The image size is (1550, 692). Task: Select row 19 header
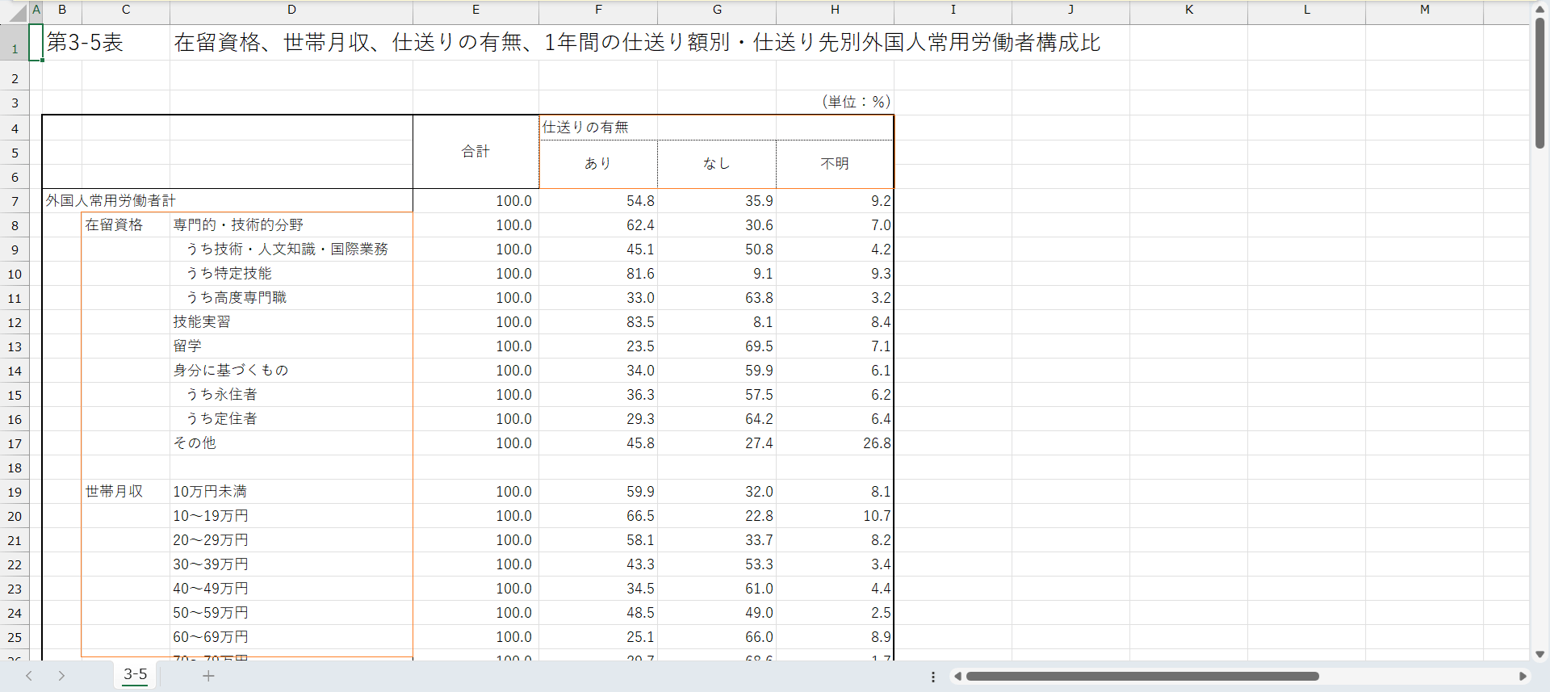click(x=15, y=492)
